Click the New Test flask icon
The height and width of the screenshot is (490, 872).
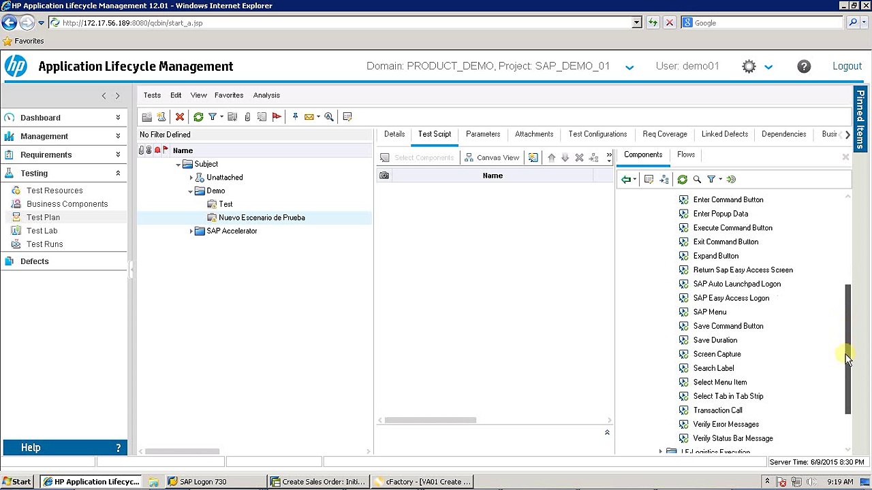pos(161,117)
